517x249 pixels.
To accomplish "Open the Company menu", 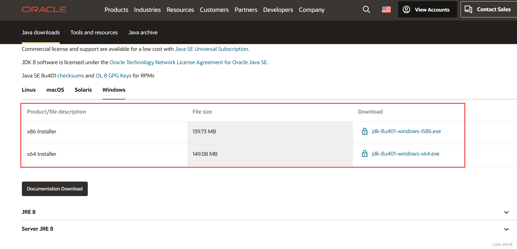I will [x=312, y=10].
